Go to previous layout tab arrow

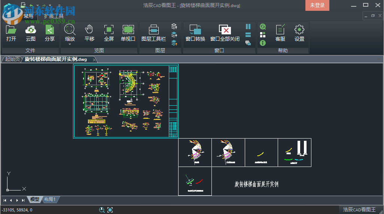click(x=11, y=200)
